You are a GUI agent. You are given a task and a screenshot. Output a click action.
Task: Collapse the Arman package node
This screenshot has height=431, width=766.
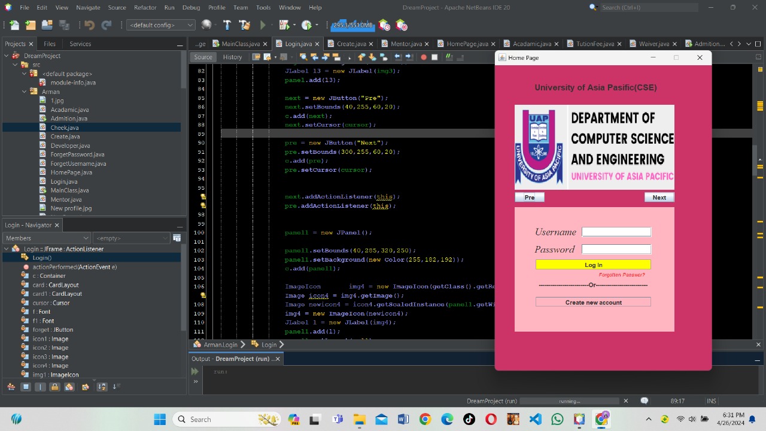(25, 92)
